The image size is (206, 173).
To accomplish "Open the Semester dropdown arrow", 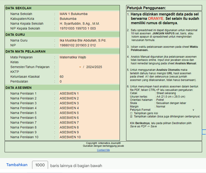I will [x=80, y=67].
